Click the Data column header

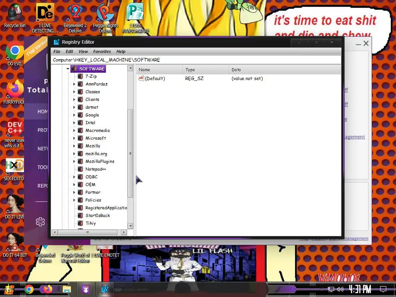click(285, 70)
